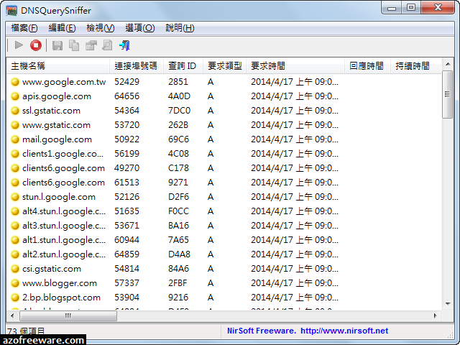Viewport: 460px width, 345px height.
Task: Open the 說明(H) menu
Action: (180, 28)
